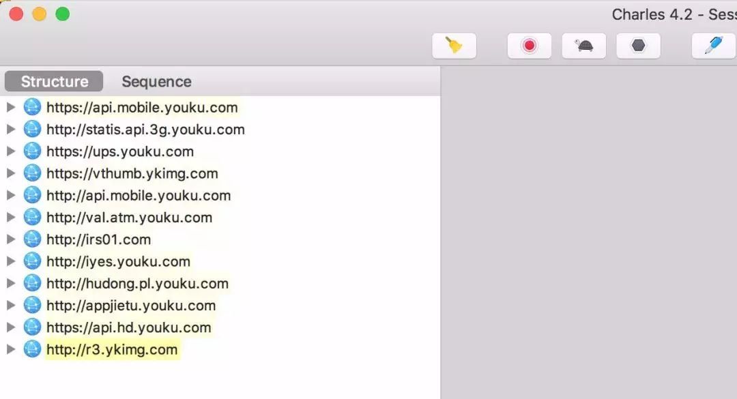Expand the https://ups.youku.com tree entry

tap(10, 151)
